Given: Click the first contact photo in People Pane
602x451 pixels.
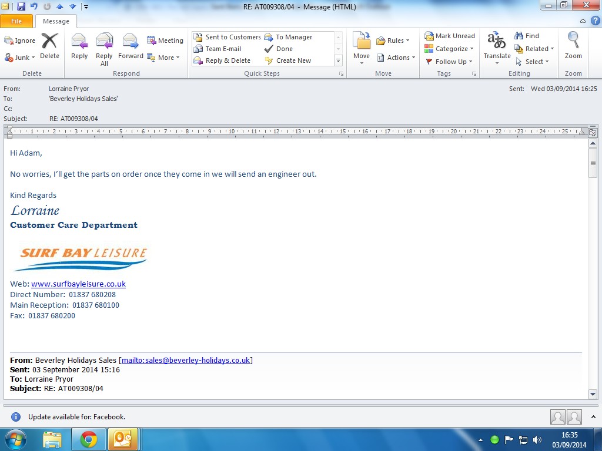Looking at the screenshot, I should 557,417.
